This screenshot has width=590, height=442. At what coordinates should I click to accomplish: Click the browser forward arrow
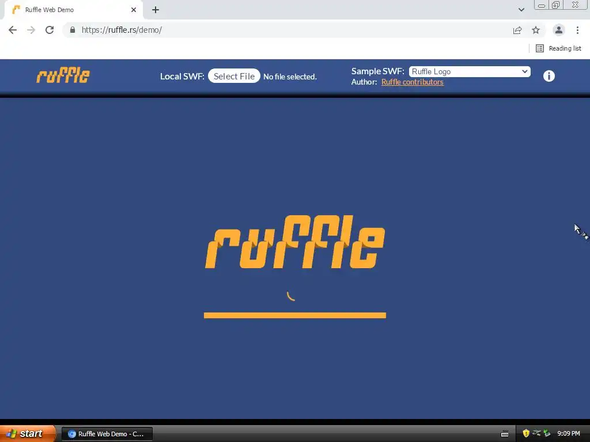click(31, 30)
